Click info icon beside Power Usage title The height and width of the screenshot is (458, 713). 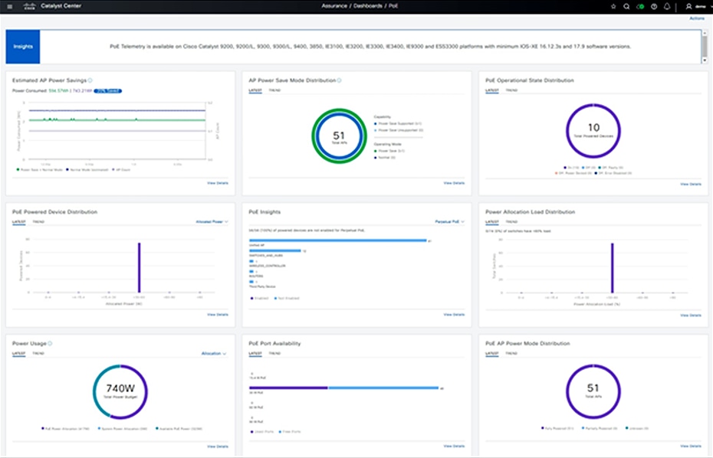(x=50, y=344)
